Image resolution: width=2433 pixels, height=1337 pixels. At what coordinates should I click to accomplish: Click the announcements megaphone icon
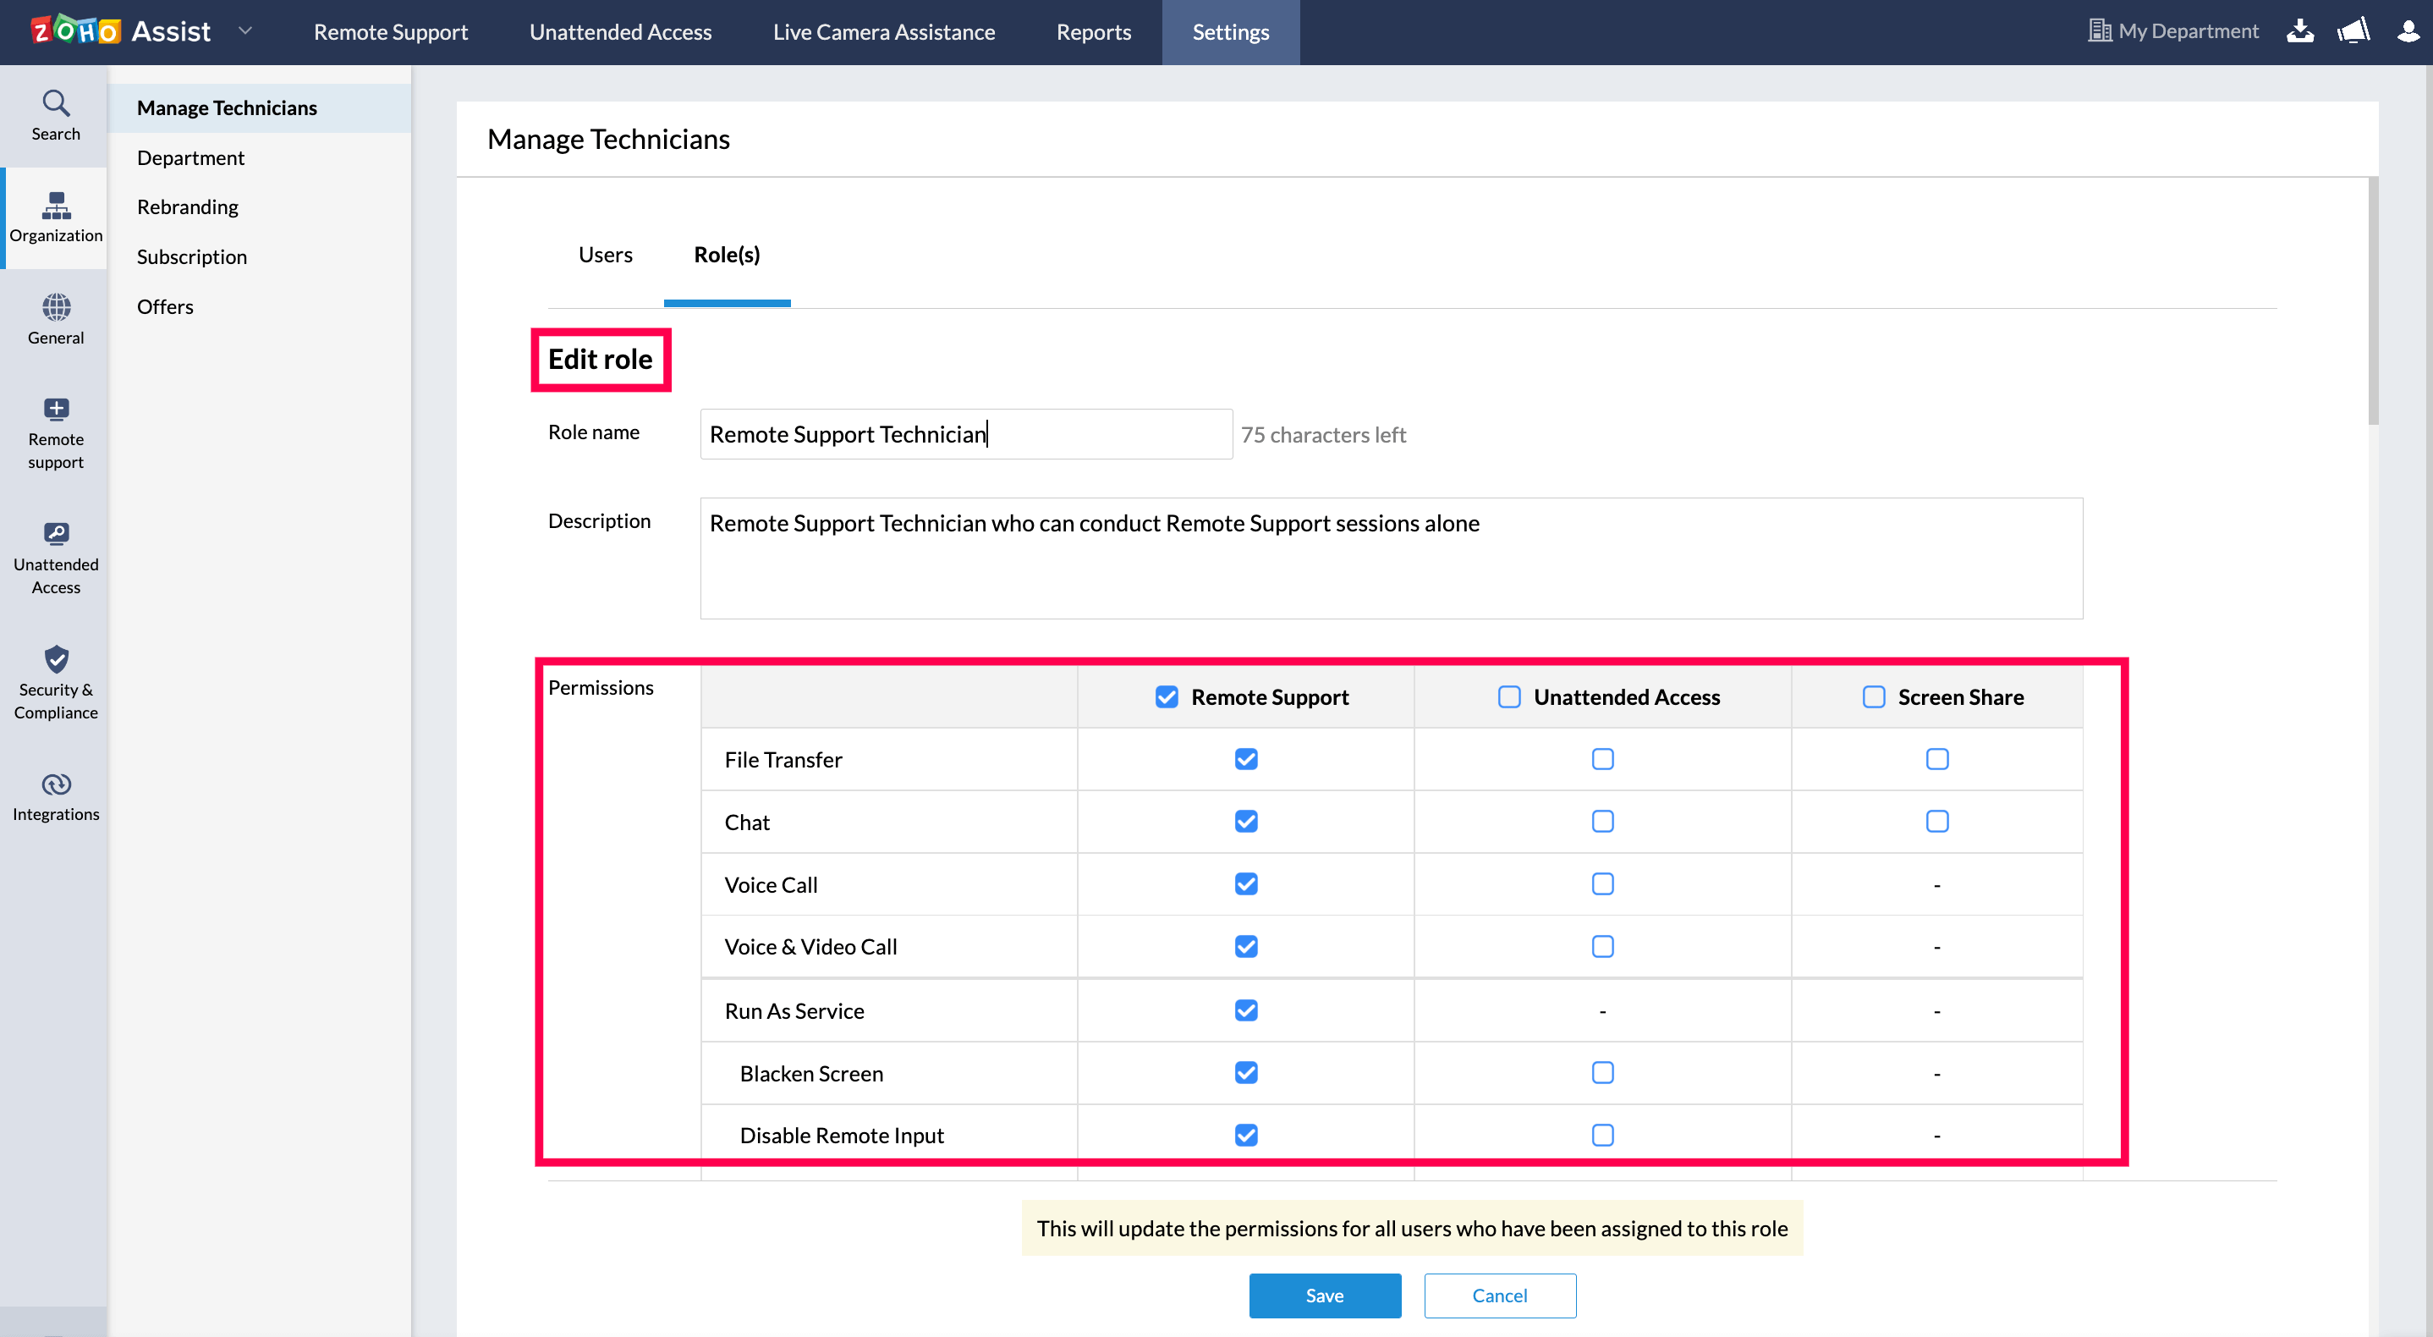click(2353, 31)
